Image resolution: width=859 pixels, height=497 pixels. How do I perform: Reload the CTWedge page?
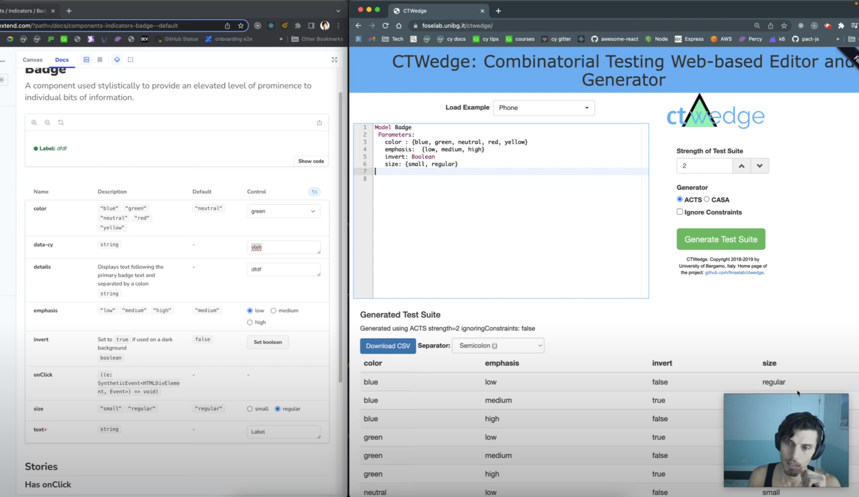385,26
